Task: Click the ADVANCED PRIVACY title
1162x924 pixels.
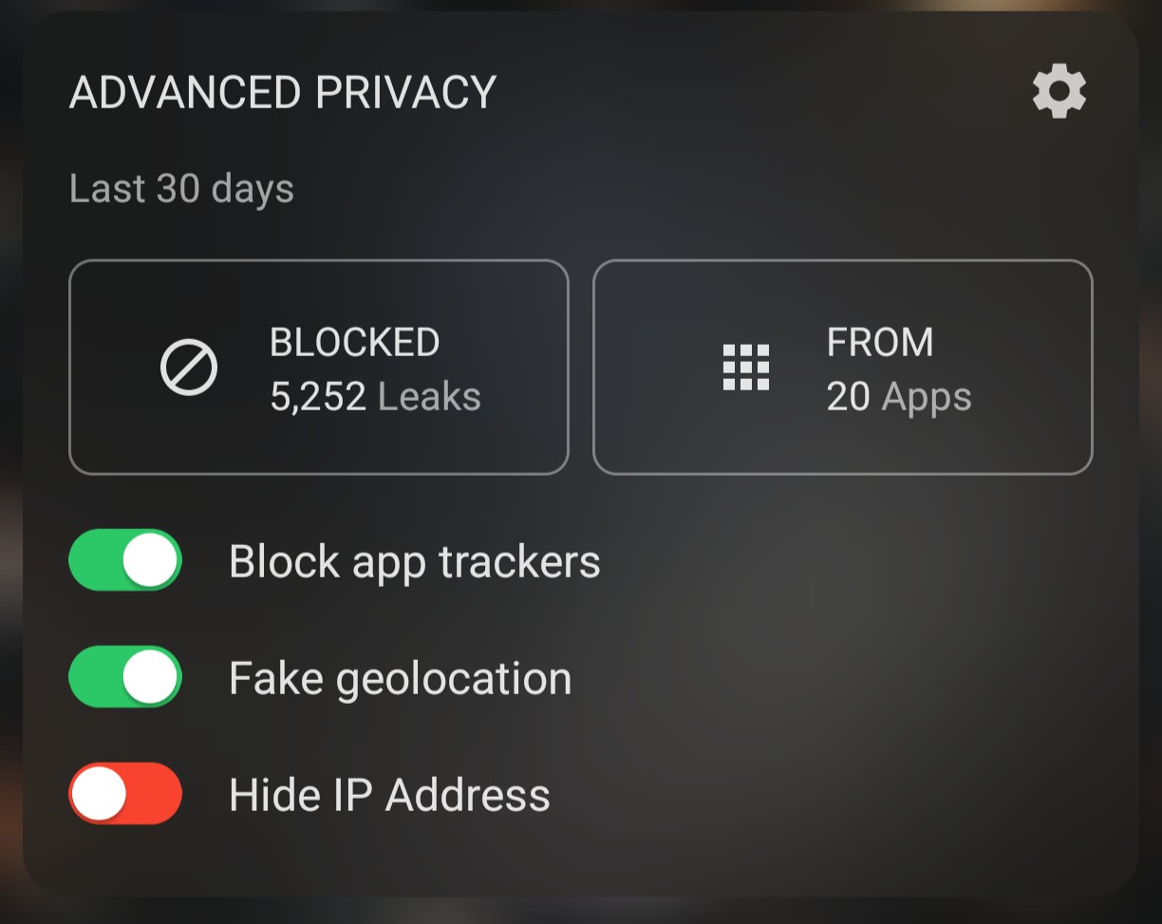Action: [283, 92]
